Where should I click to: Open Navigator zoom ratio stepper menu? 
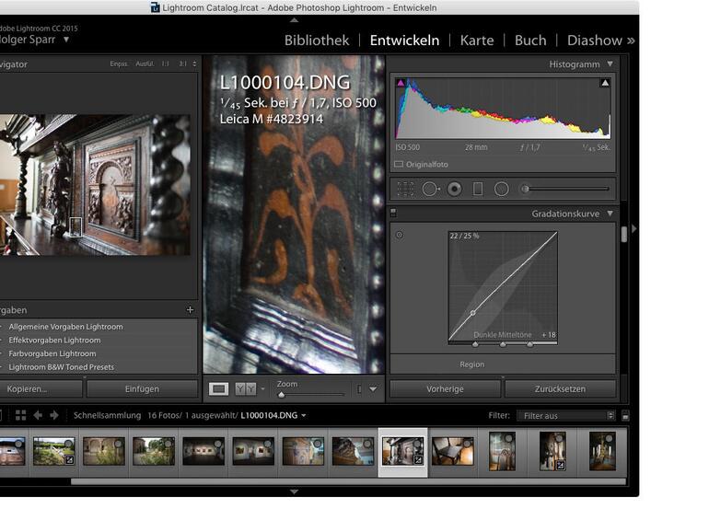pyautogui.click(x=194, y=64)
